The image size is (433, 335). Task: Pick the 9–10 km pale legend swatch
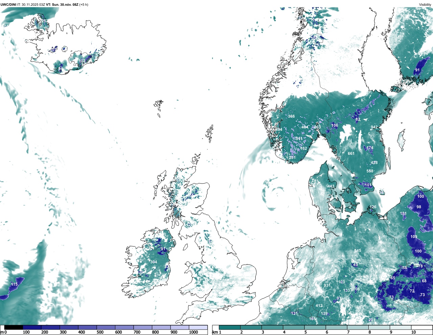point(401,327)
